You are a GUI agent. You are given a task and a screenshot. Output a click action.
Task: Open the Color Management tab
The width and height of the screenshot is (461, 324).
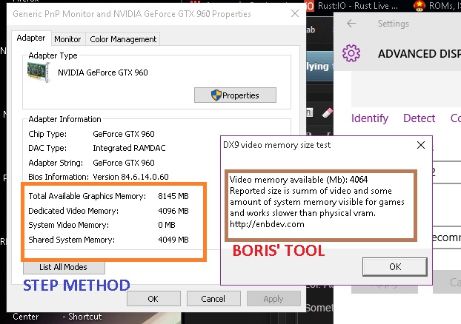pos(123,39)
